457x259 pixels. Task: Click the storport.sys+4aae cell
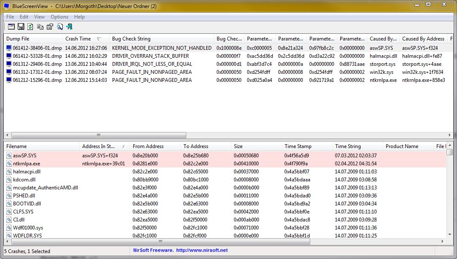422,64
